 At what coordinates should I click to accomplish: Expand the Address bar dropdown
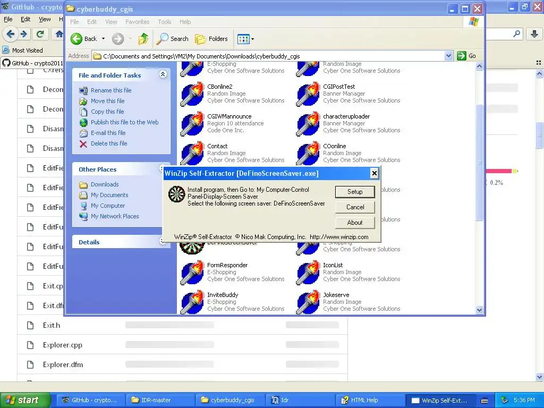(x=448, y=56)
